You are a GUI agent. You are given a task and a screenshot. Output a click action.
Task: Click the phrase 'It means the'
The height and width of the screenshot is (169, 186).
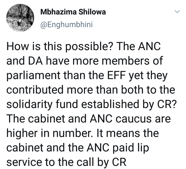click(x=128, y=133)
